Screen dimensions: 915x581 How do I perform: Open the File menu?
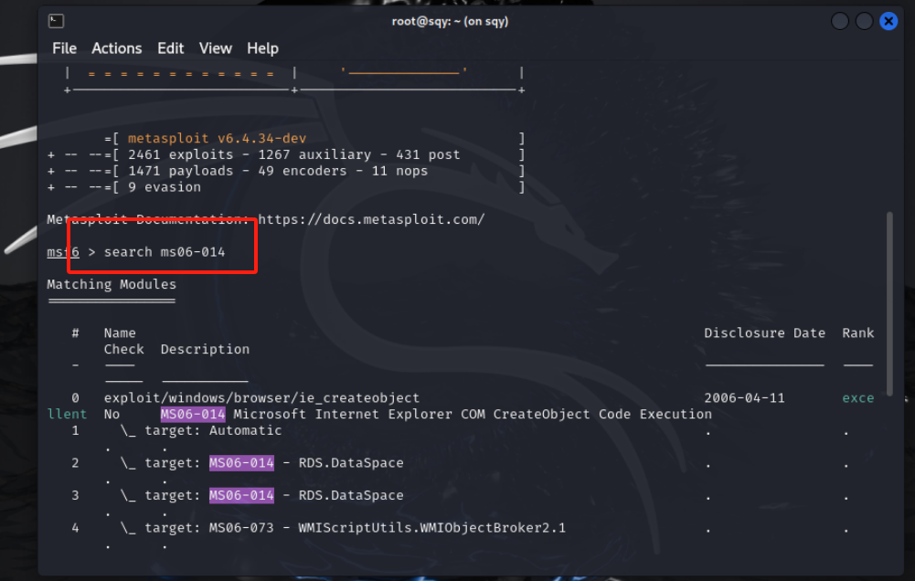tap(64, 48)
